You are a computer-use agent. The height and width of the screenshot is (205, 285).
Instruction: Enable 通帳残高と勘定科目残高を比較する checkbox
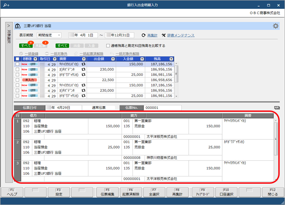tap(108, 46)
